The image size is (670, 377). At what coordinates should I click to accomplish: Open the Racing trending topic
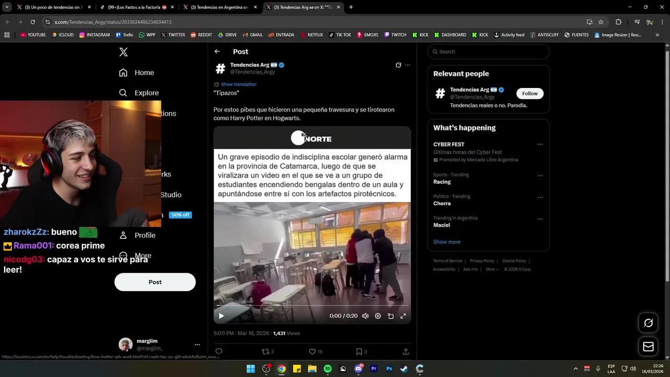442,182
